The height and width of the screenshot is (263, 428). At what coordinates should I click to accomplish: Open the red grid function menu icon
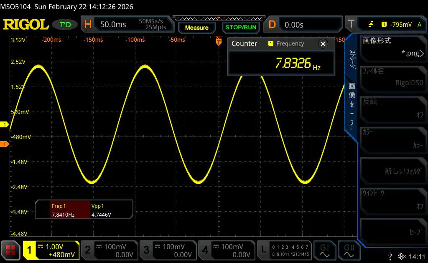tap(10, 250)
